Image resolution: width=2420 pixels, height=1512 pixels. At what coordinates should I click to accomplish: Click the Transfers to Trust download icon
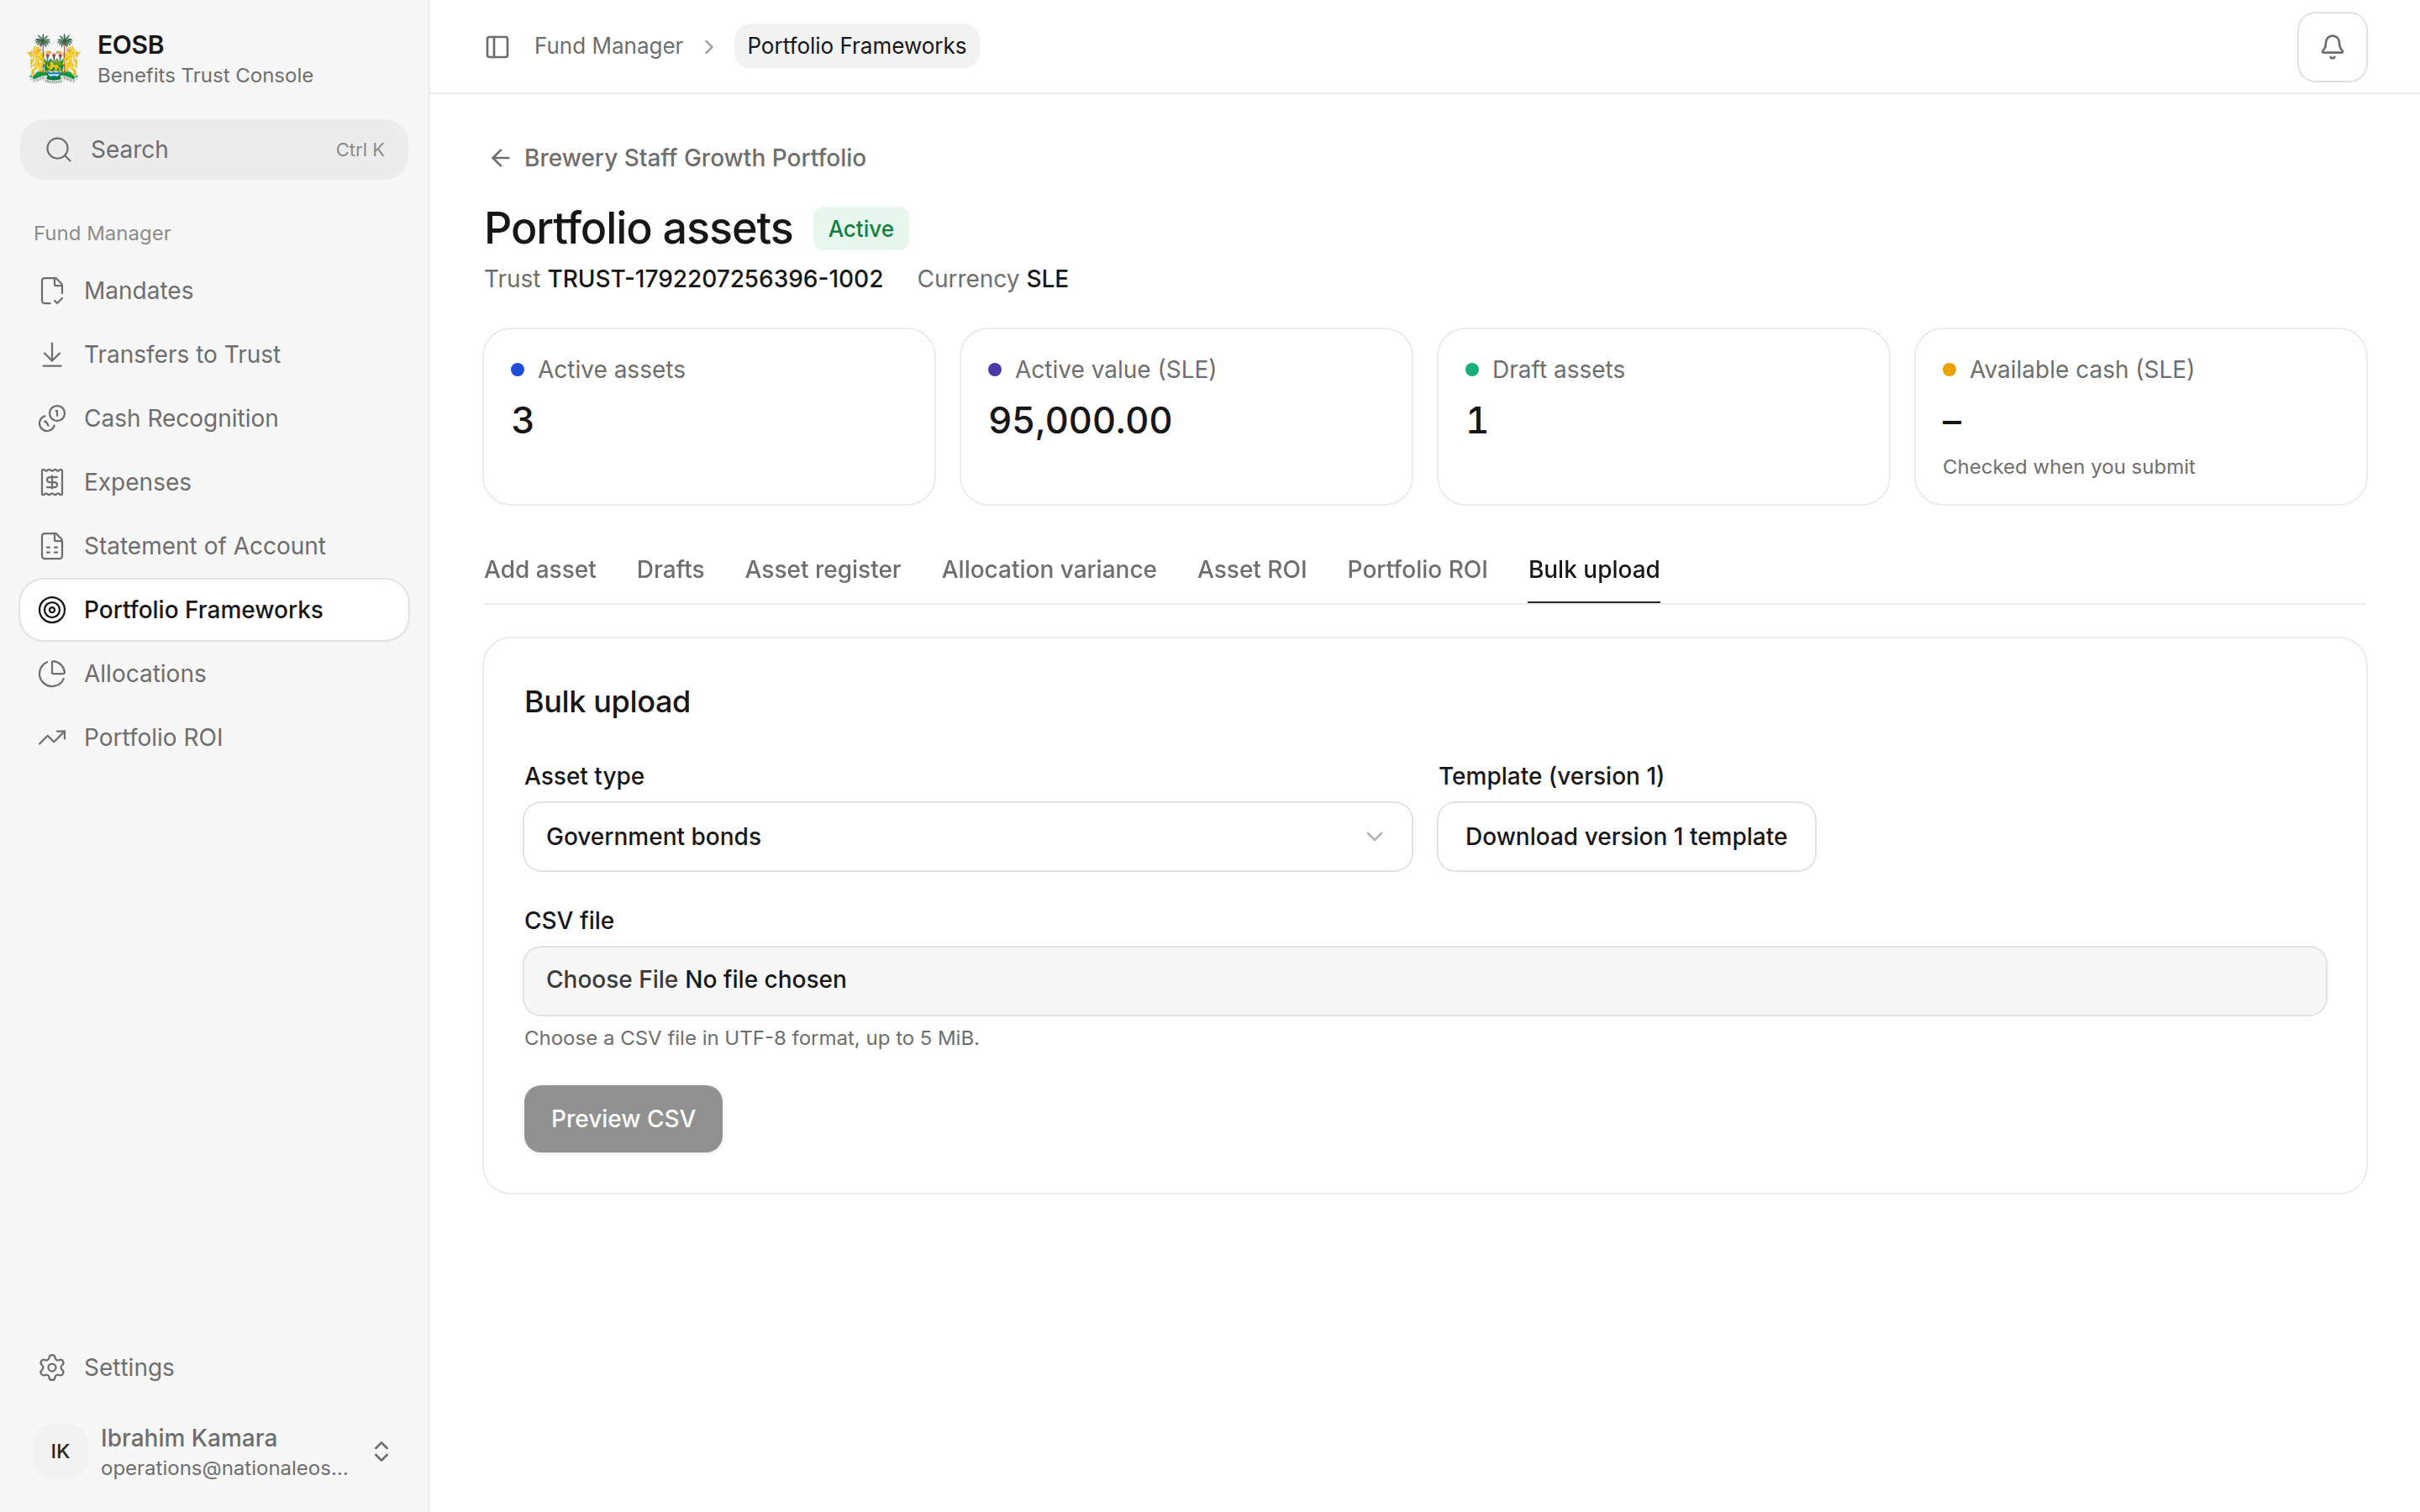click(x=52, y=354)
